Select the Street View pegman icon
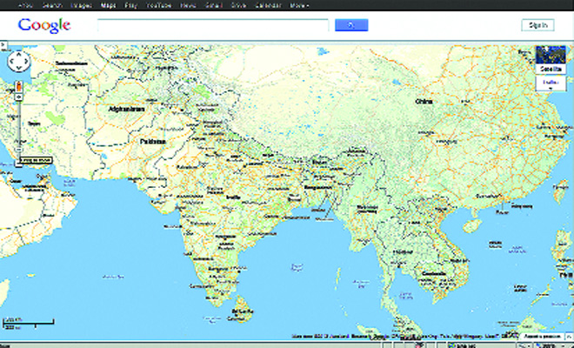Image resolution: width=574 pixels, height=348 pixels. (17, 85)
